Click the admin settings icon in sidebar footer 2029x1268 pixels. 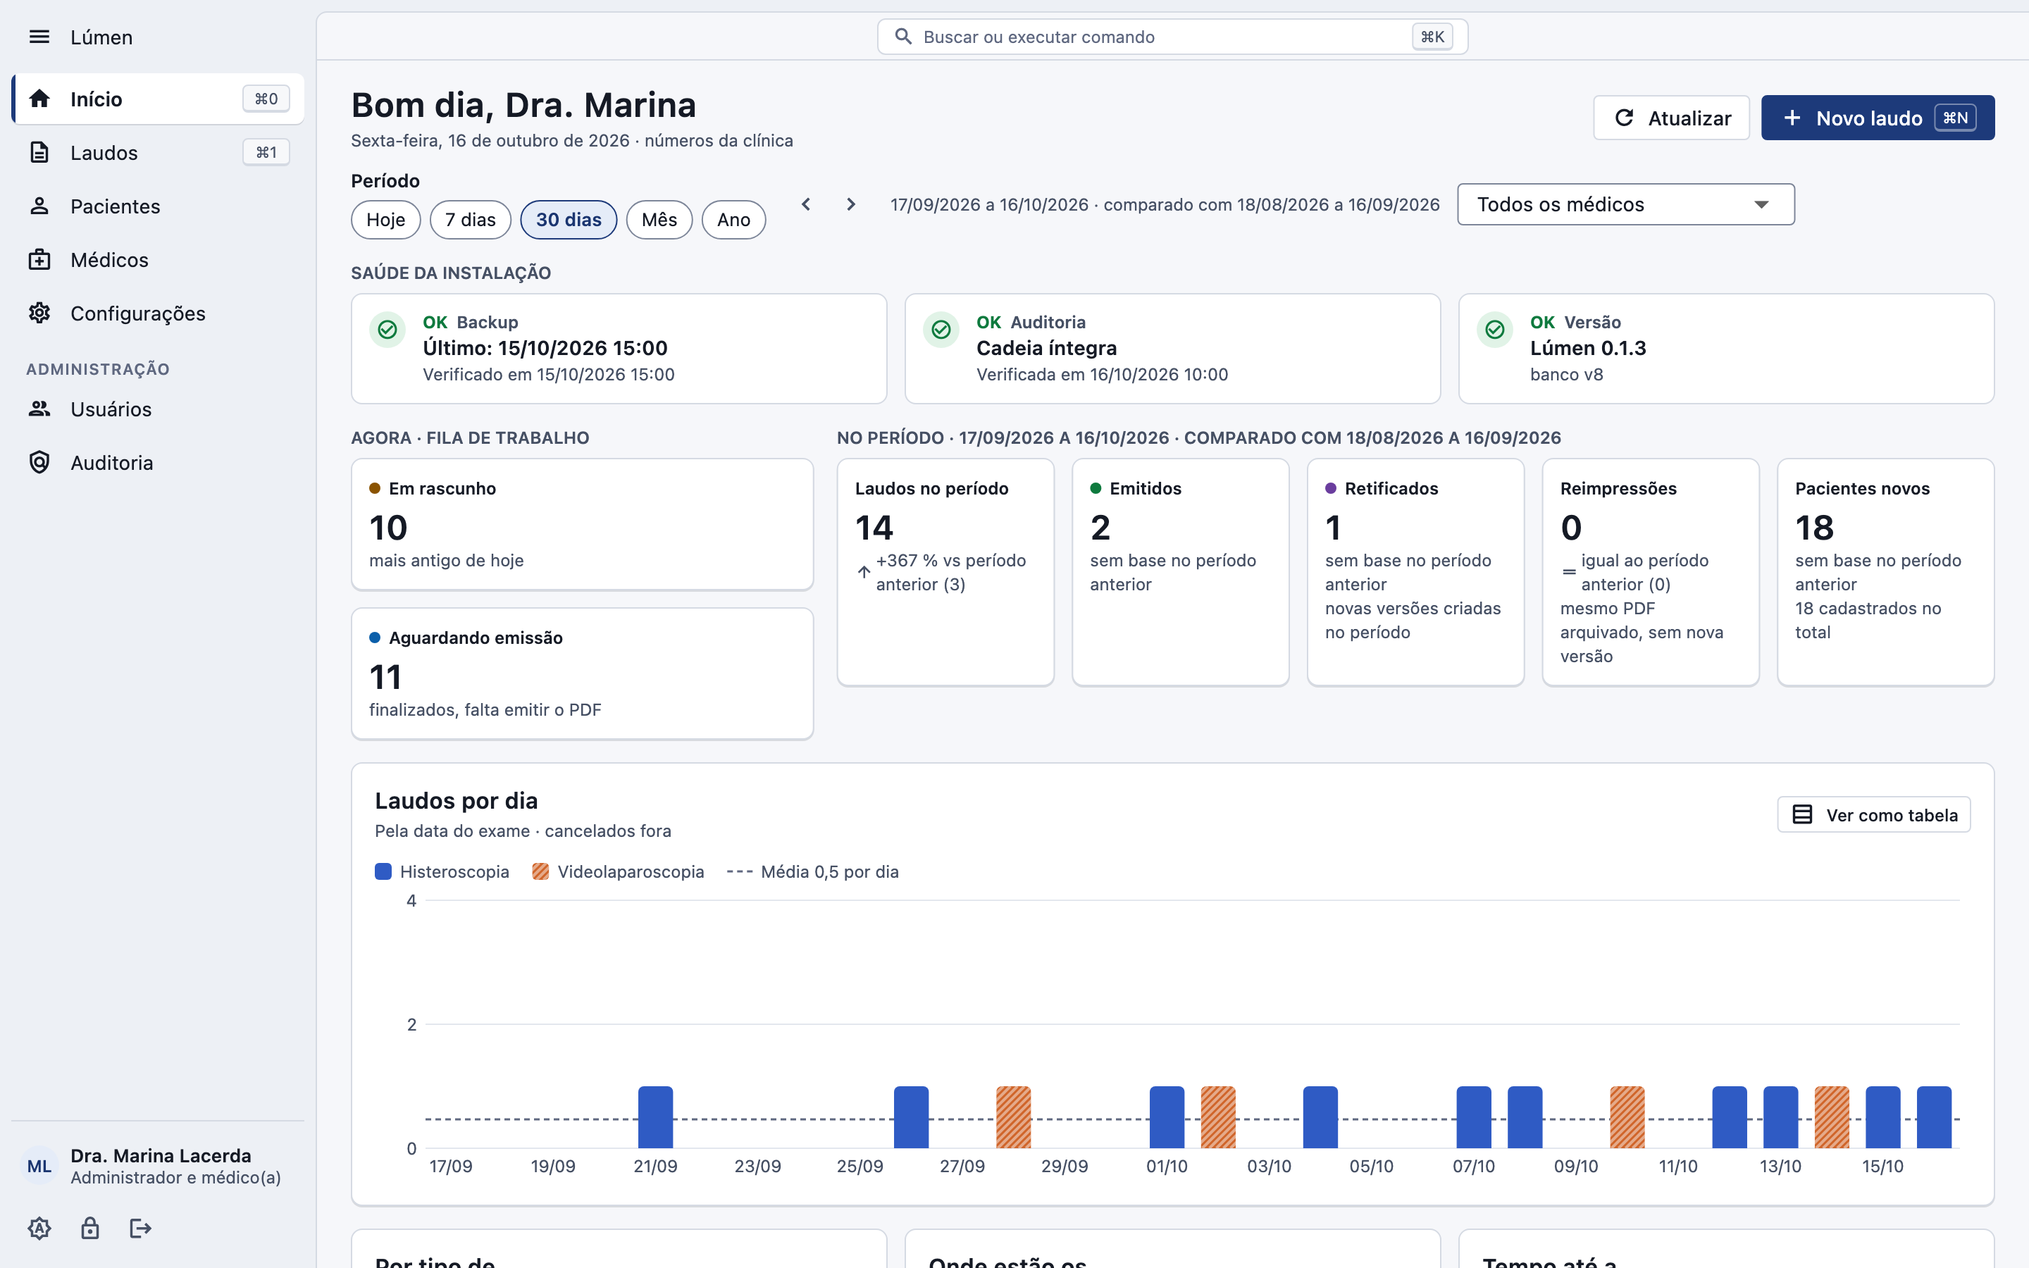click(x=39, y=1229)
